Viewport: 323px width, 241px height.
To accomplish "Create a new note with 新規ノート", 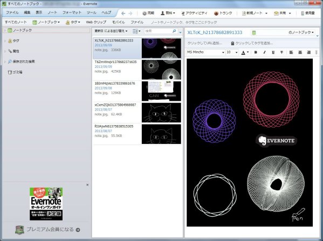I will [x=252, y=13].
